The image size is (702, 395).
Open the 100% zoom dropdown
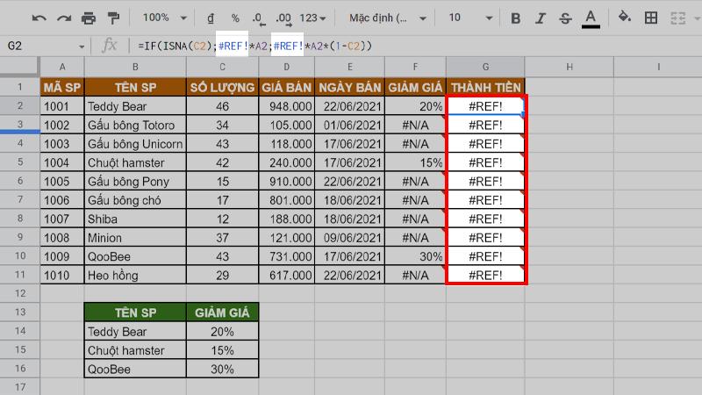click(164, 18)
